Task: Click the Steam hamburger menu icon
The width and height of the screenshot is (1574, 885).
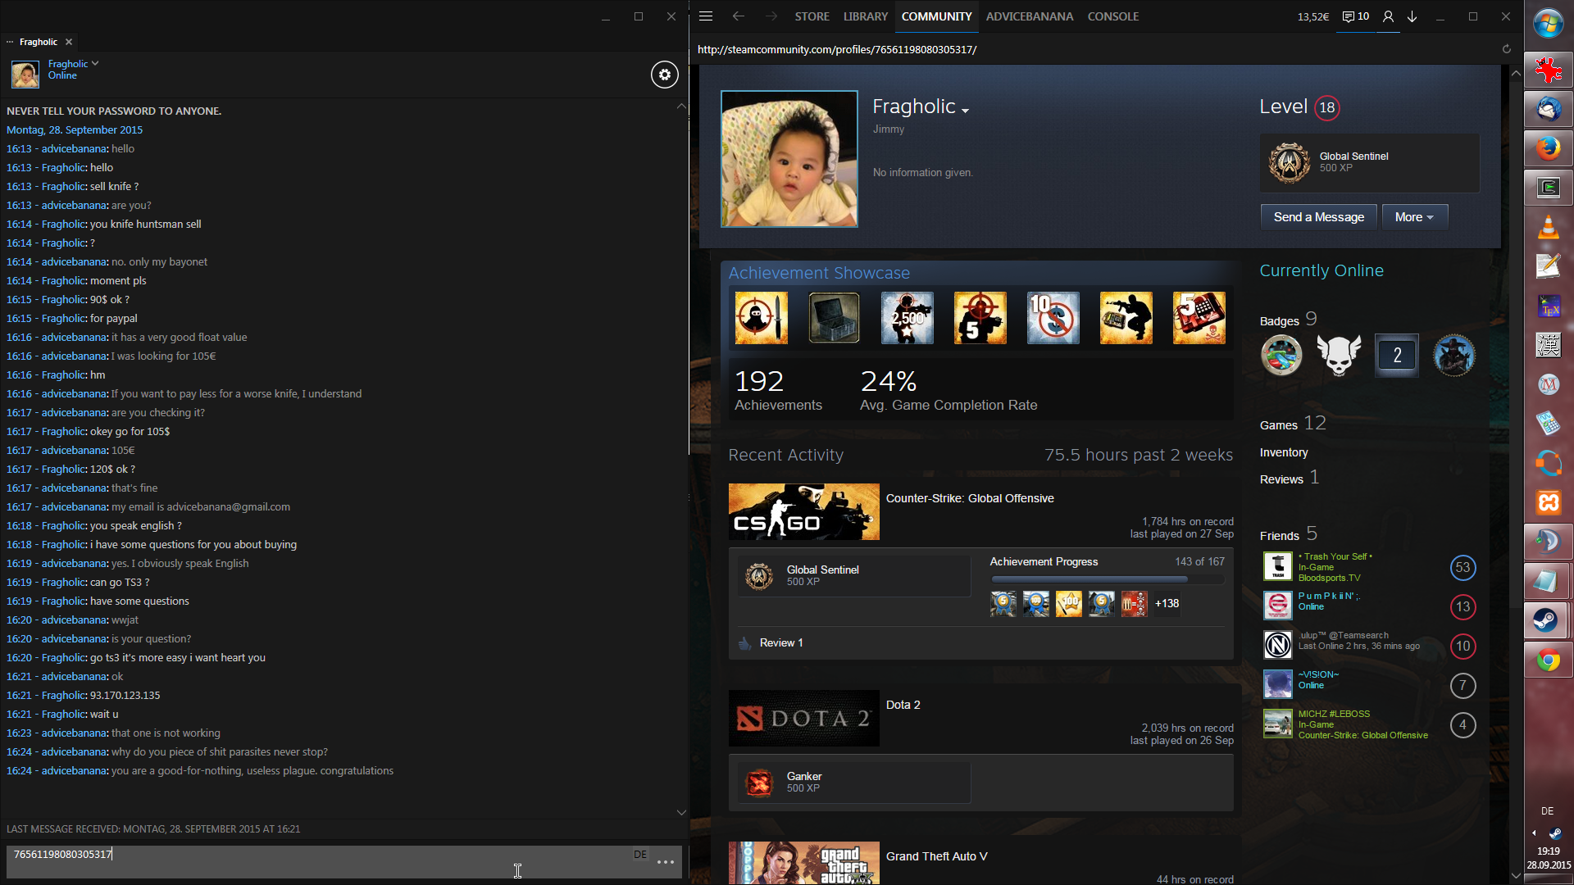Action: (705, 16)
